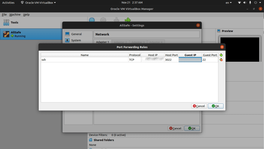Open the File menu
The width and height of the screenshot is (264, 149).
tap(4, 14)
